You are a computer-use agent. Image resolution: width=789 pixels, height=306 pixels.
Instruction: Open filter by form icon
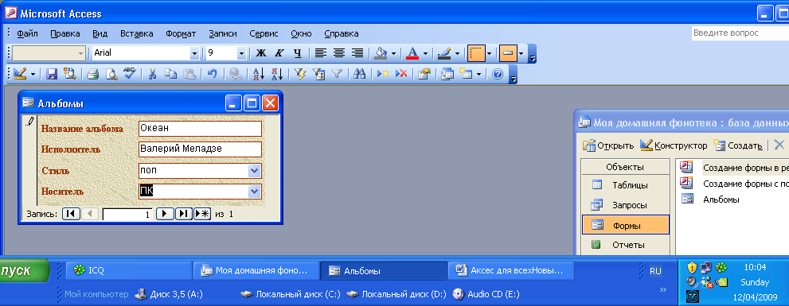click(318, 74)
